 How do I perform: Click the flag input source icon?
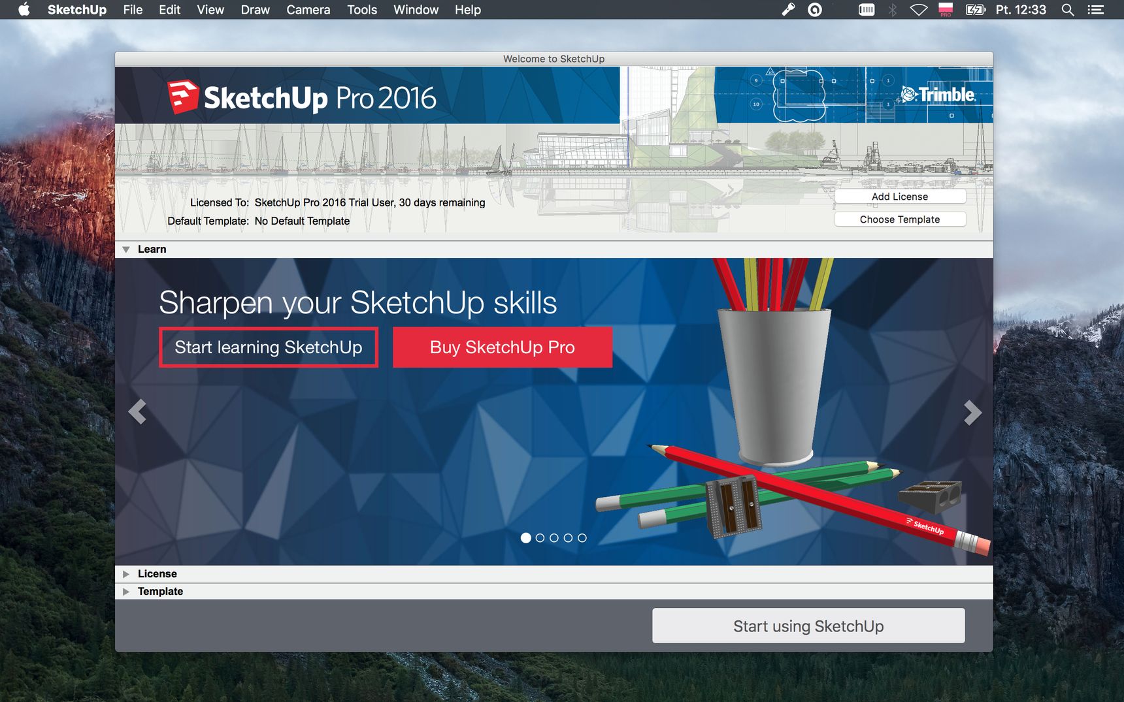click(946, 9)
